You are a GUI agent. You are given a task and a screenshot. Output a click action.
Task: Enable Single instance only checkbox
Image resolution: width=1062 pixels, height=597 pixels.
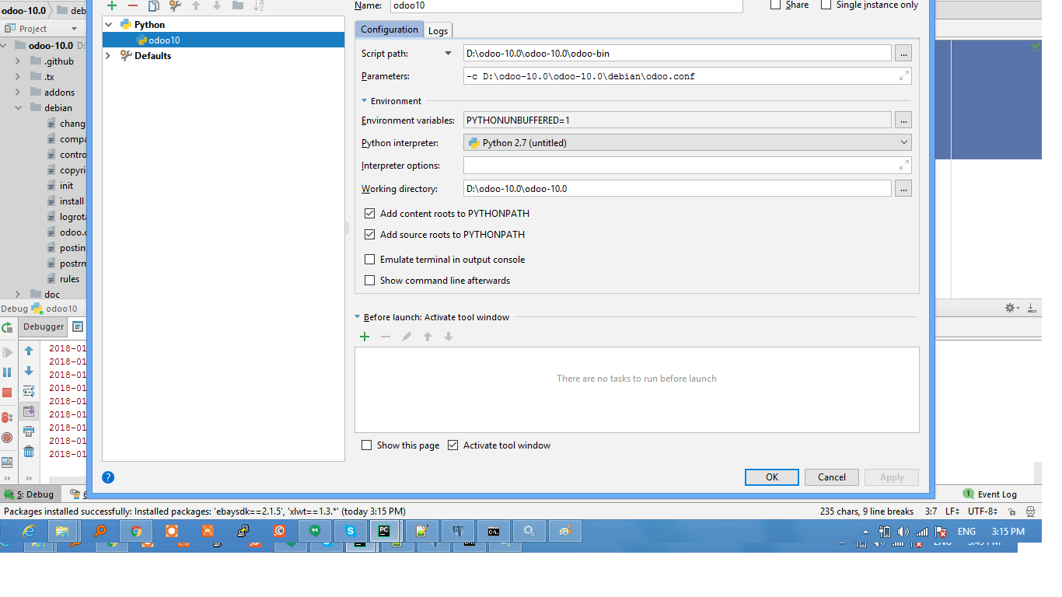(826, 5)
